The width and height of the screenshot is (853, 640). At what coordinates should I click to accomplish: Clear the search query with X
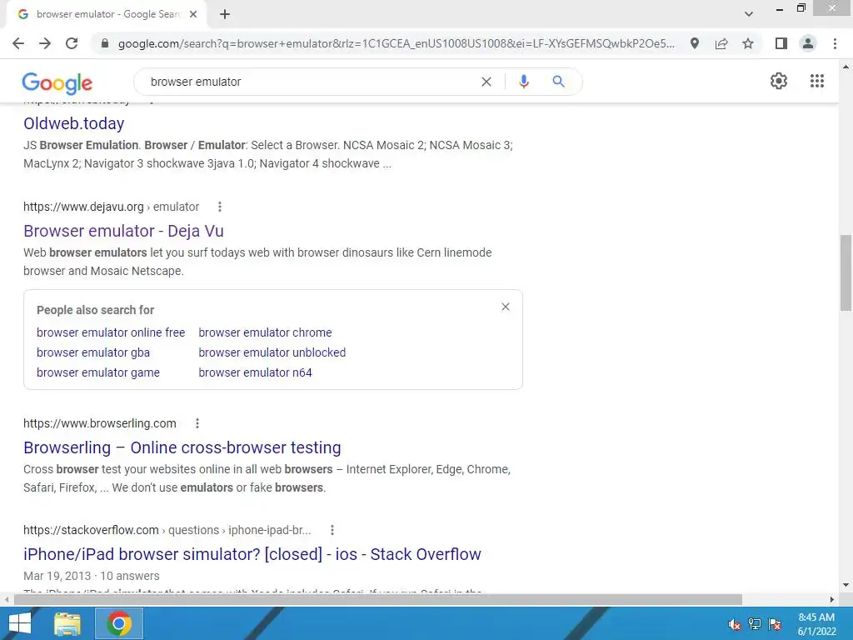point(486,82)
